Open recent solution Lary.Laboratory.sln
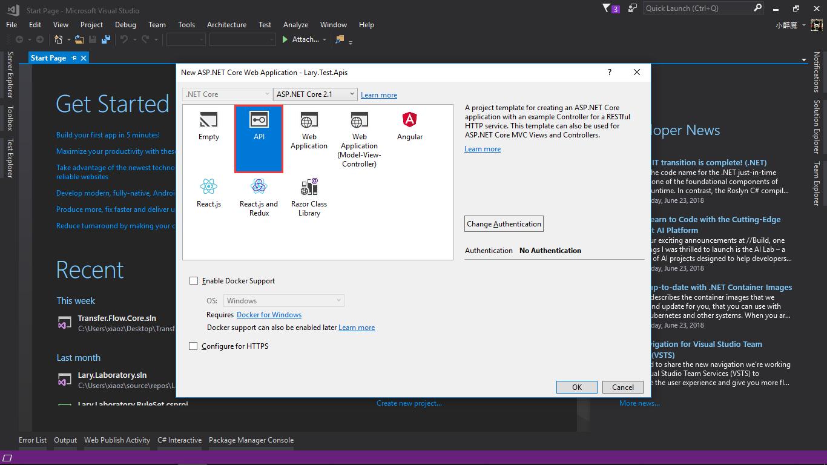This screenshot has height=465, width=827. point(112,375)
